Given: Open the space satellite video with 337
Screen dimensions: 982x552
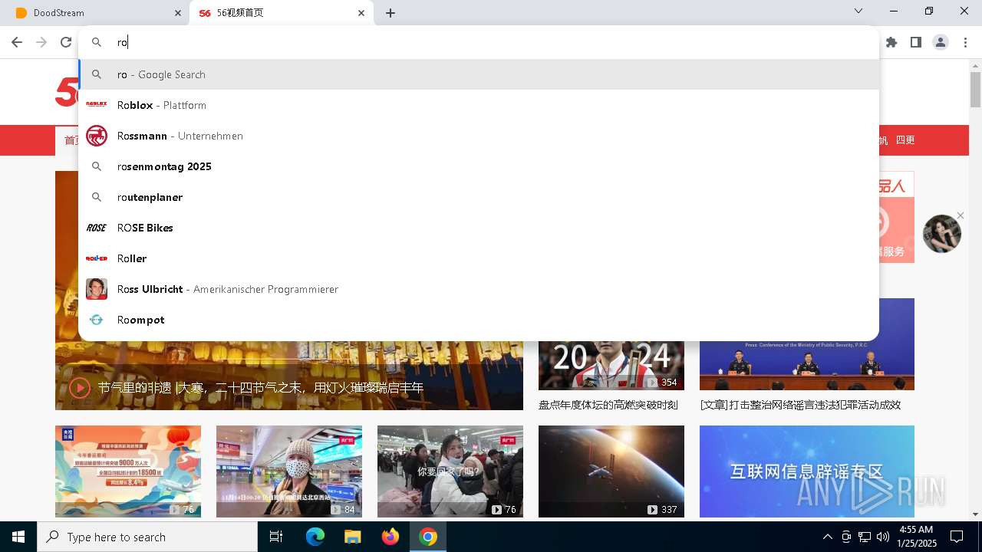Looking at the screenshot, I should point(611,472).
